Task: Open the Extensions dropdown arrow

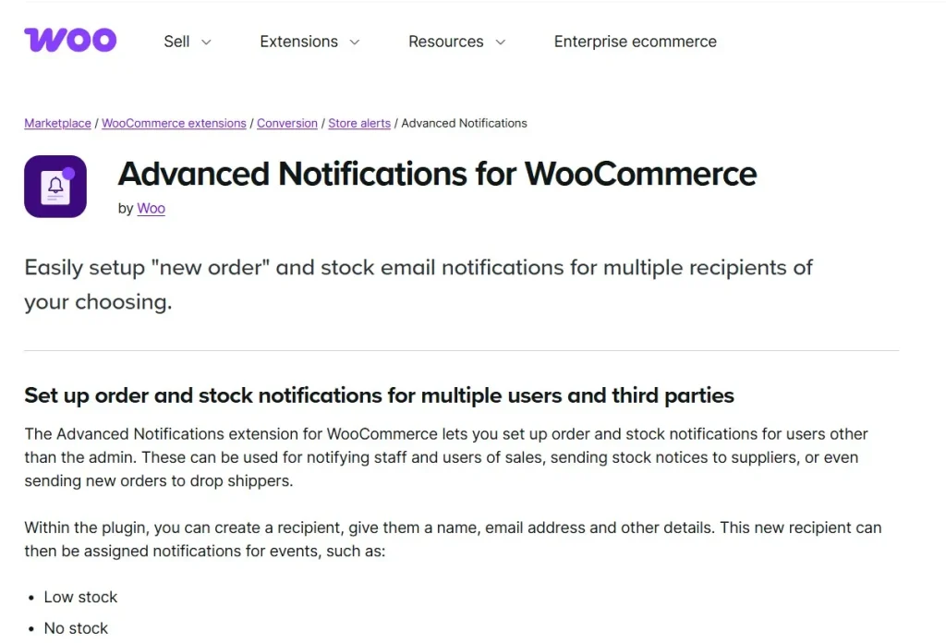Action: (353, 42)
